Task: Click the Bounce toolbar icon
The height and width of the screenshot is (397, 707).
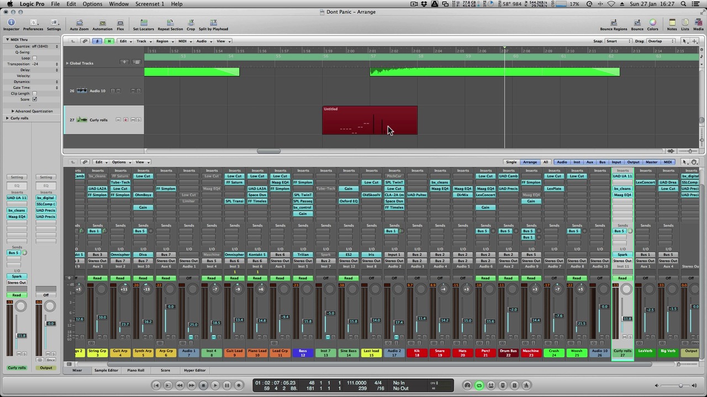Action: (x=637, y=25)
